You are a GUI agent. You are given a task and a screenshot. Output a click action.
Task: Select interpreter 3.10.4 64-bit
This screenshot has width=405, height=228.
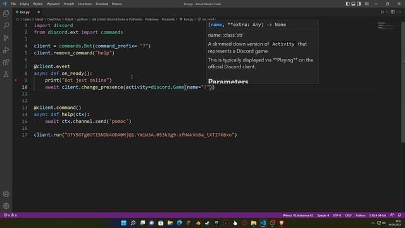(377, 215)
